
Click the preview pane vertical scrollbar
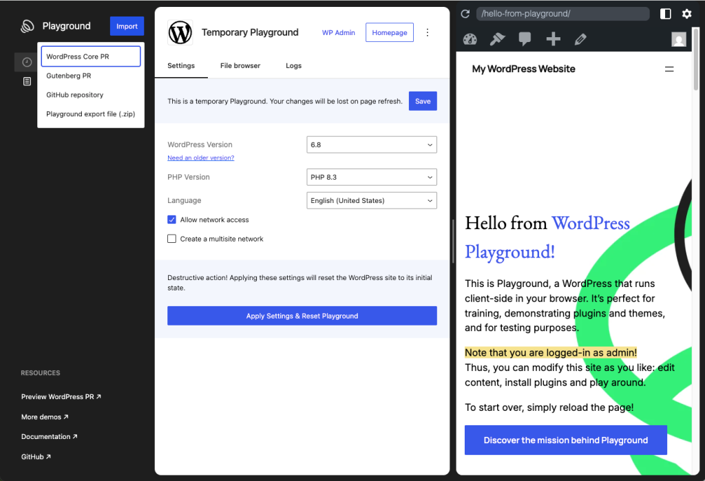pos(696,58)
